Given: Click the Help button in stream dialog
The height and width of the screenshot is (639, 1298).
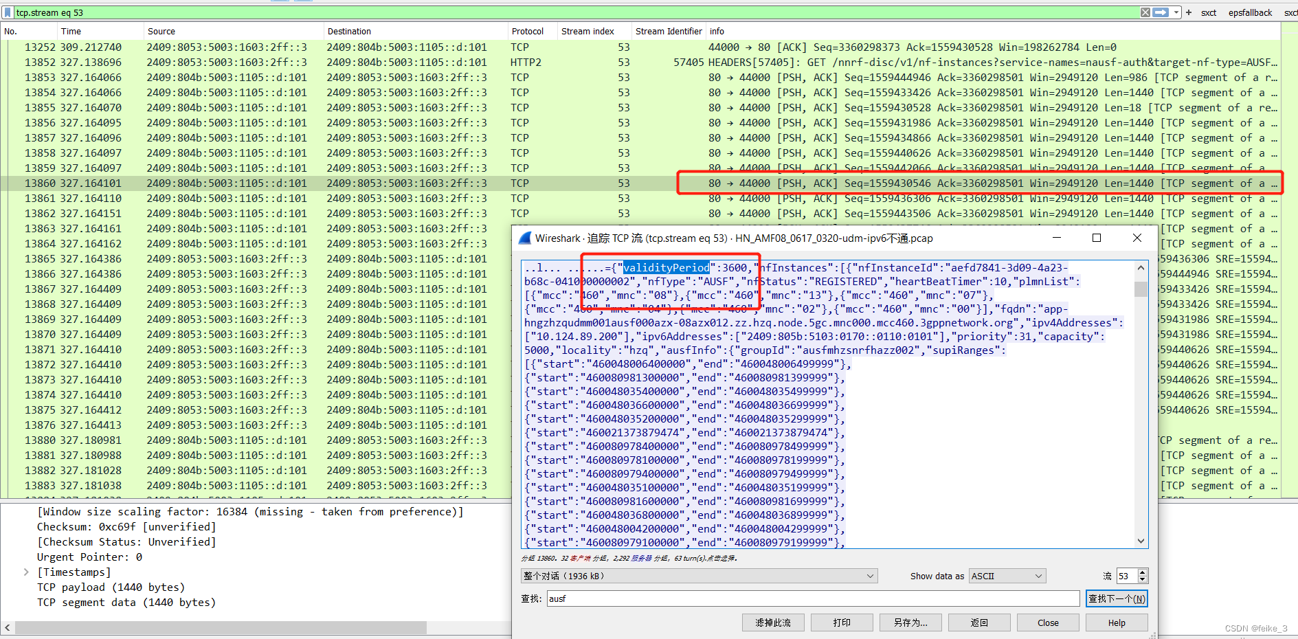Looking at the screenshot, I should 1117,623.
